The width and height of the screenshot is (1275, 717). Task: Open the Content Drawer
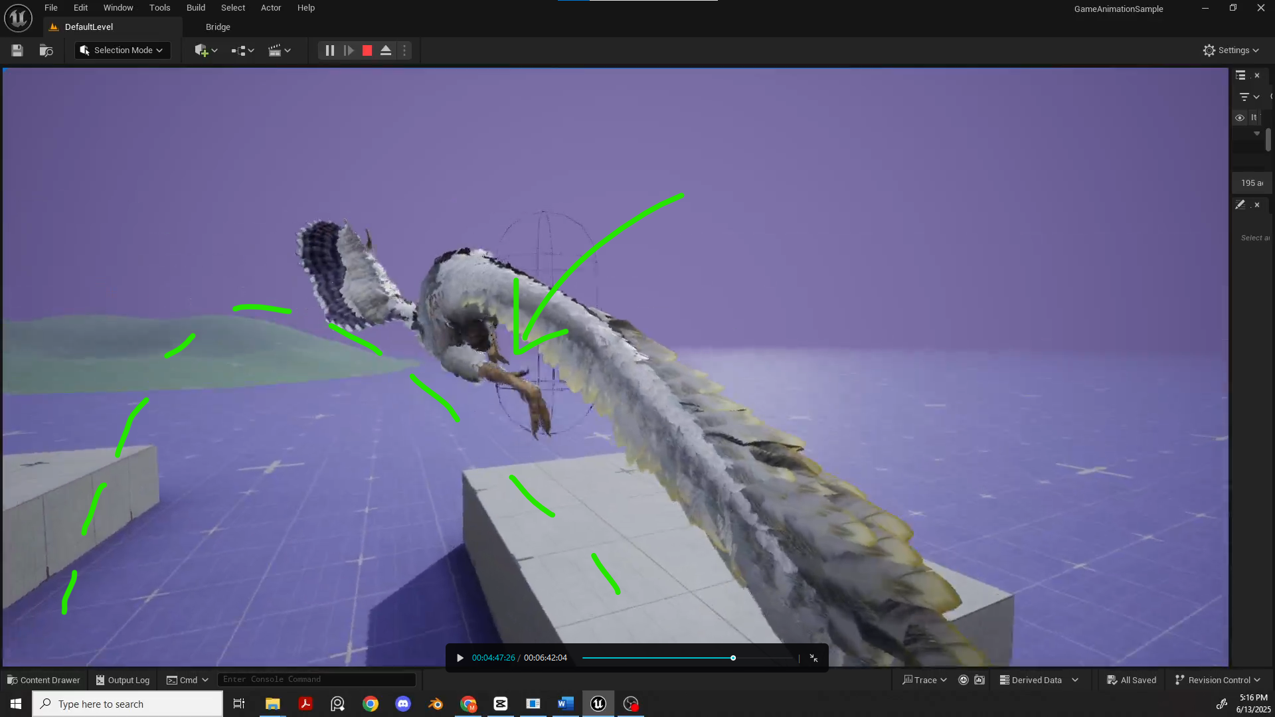point(44,680)
